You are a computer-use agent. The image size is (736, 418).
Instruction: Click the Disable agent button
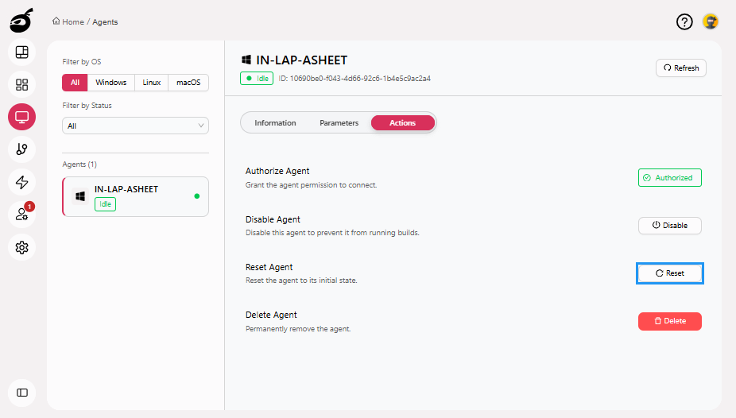coord(669,226)
